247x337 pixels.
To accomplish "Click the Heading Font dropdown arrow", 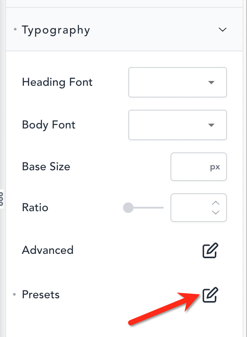I will click(x=211, y=82).
